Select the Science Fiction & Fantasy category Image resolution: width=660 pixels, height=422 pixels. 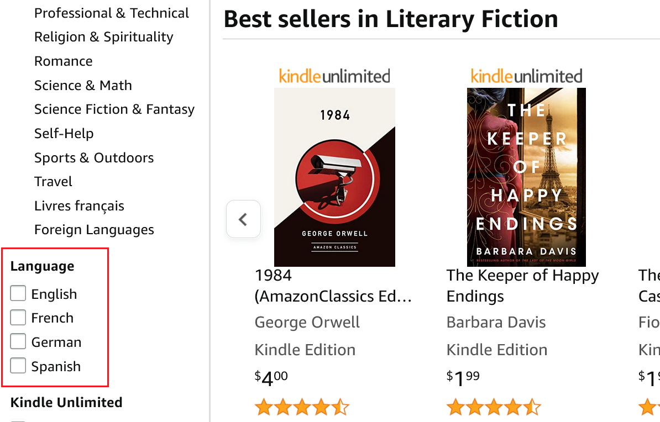[x=114, y=109]
